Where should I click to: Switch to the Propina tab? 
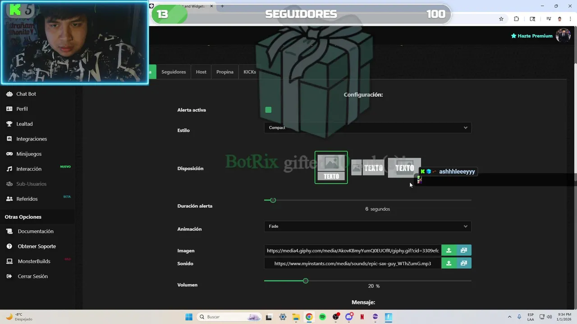[x=225, y=72]
